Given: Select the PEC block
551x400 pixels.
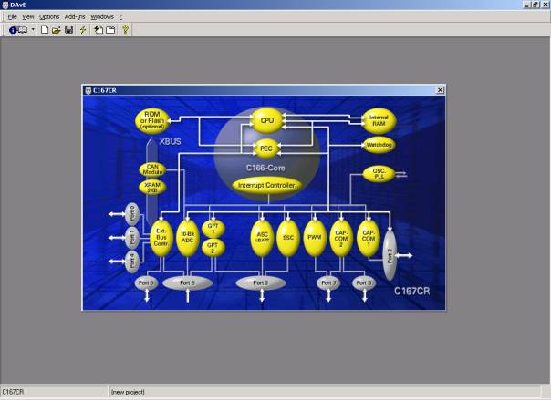Looking at the screenshot, I should click(x=266, y=149).
